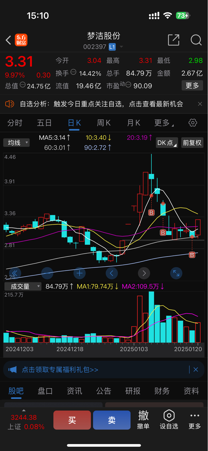Image resolution: width=208 pixels, height=451 pixels.
Task: Tap the battery status indicator
Action: [183, 16]
